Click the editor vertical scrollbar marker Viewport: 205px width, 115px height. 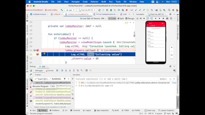(134, 34)
